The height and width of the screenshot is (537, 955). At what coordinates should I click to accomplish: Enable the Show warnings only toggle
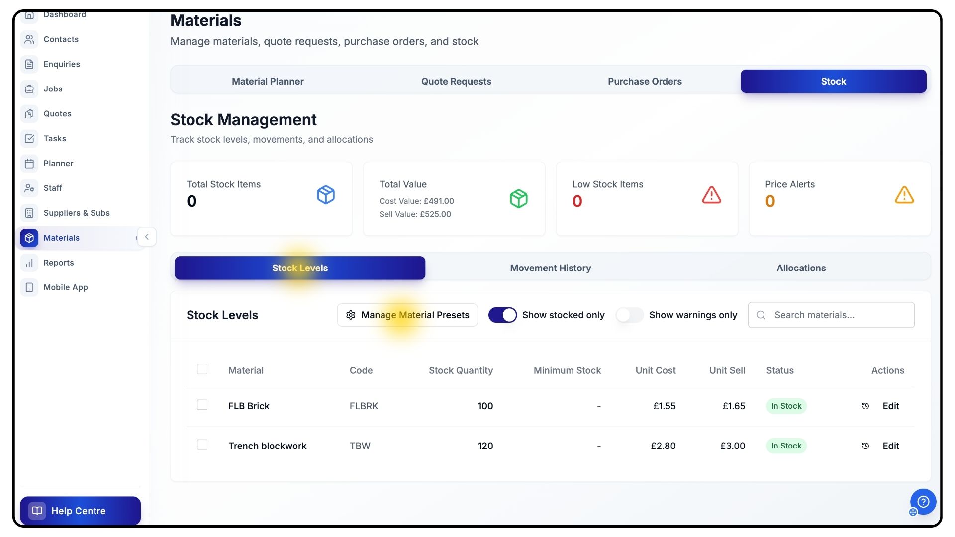(629, 315)
